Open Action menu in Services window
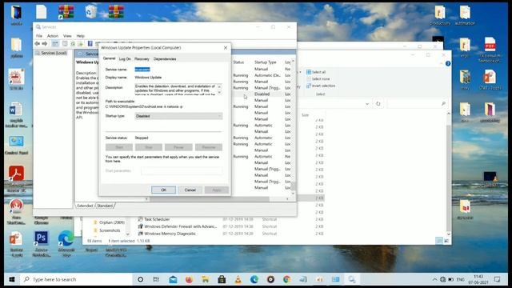Viewport: 512px width, 288px height. (53, 36)
